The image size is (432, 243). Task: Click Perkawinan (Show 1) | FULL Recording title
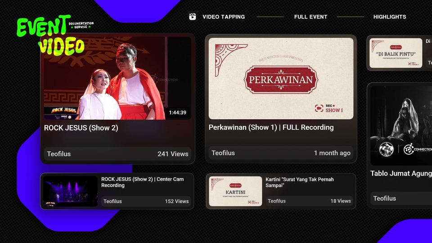(271, 127)
